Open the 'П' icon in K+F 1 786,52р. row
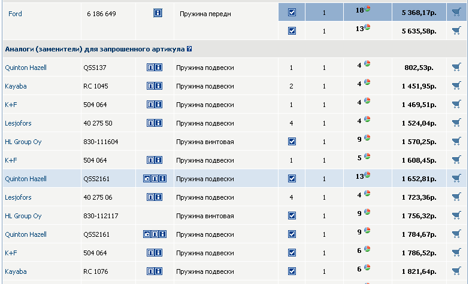 [x=151, y=253]
